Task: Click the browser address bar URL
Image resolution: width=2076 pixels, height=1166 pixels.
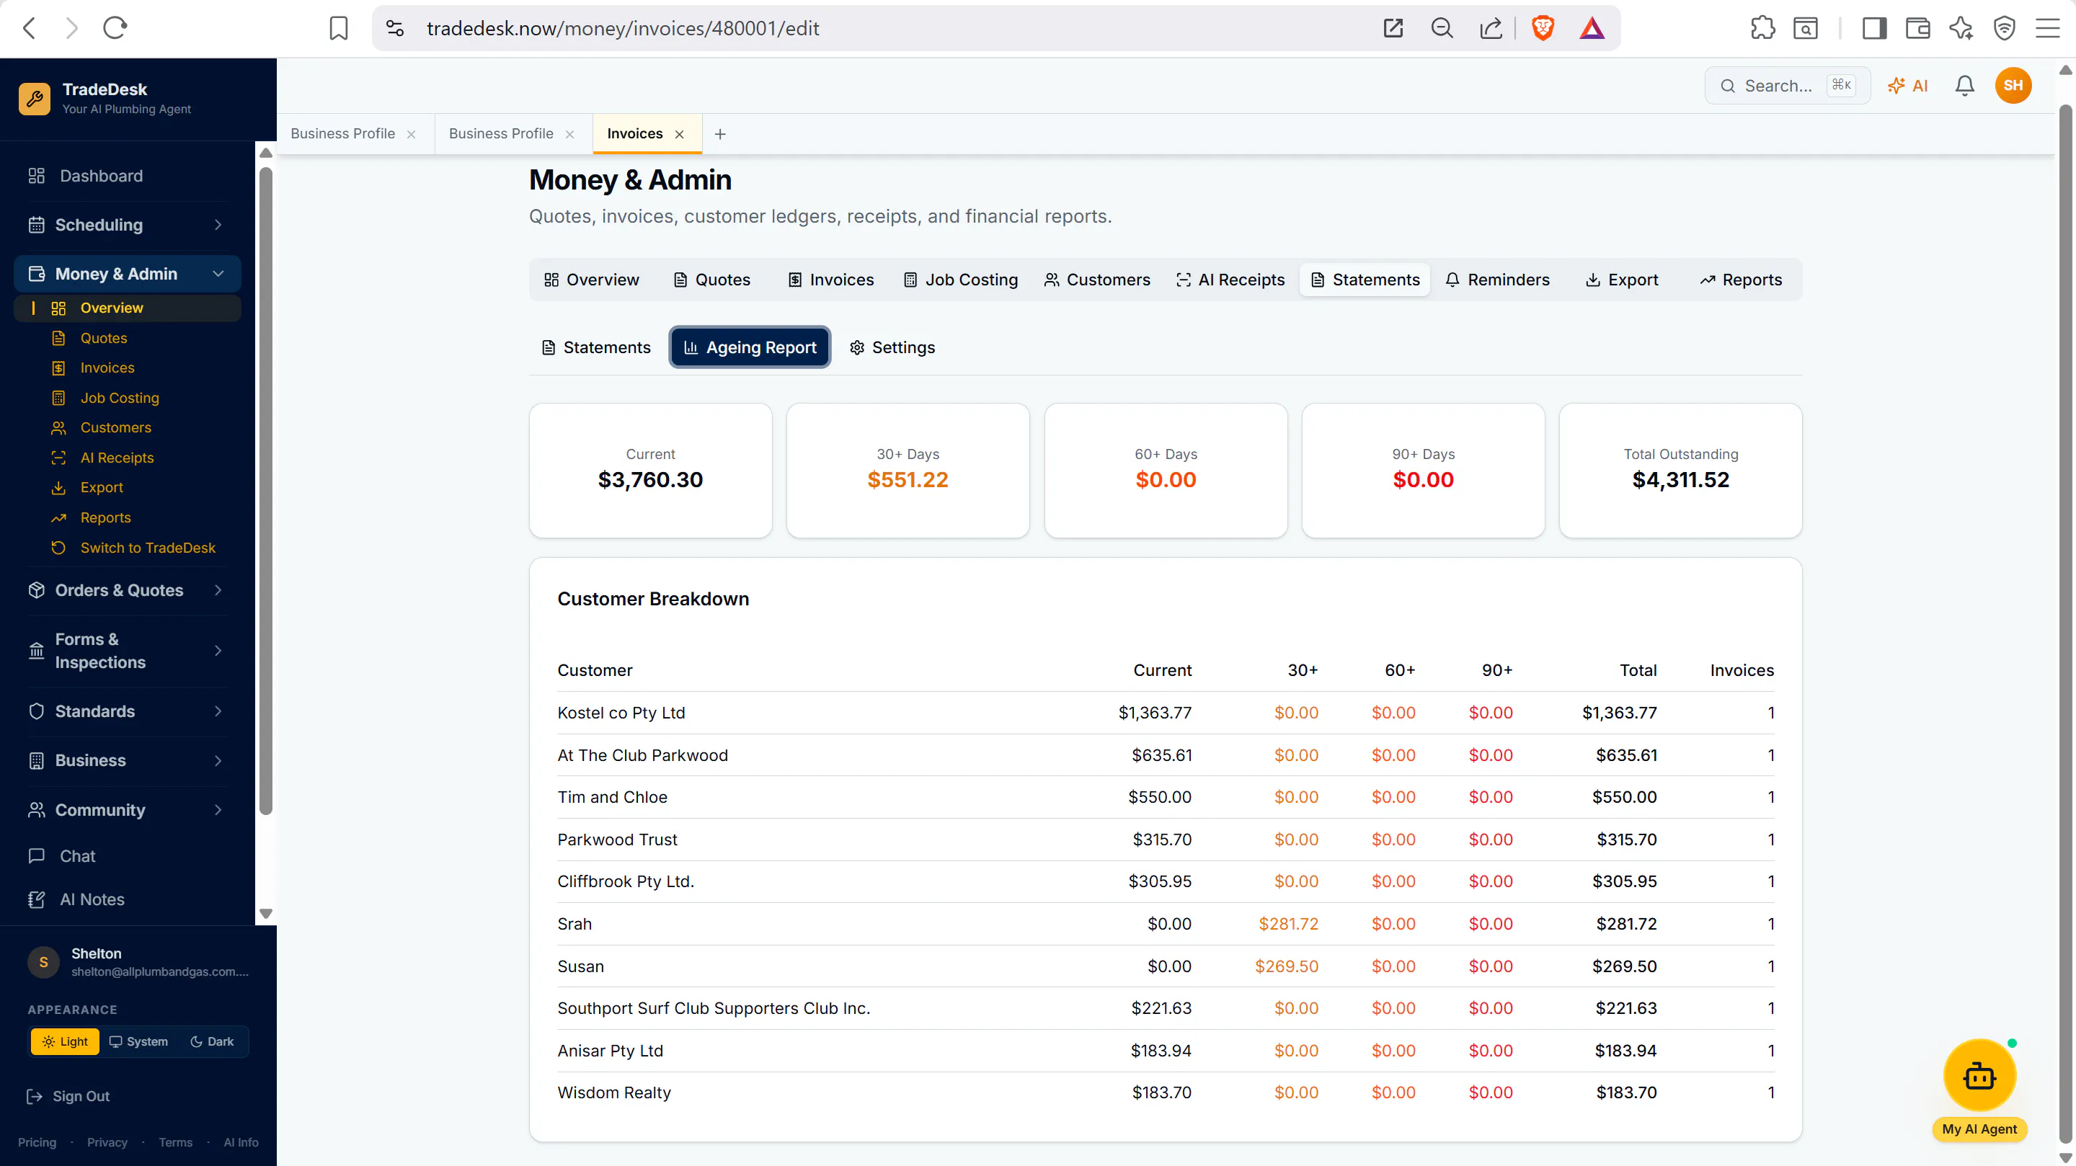Action: 622,28
